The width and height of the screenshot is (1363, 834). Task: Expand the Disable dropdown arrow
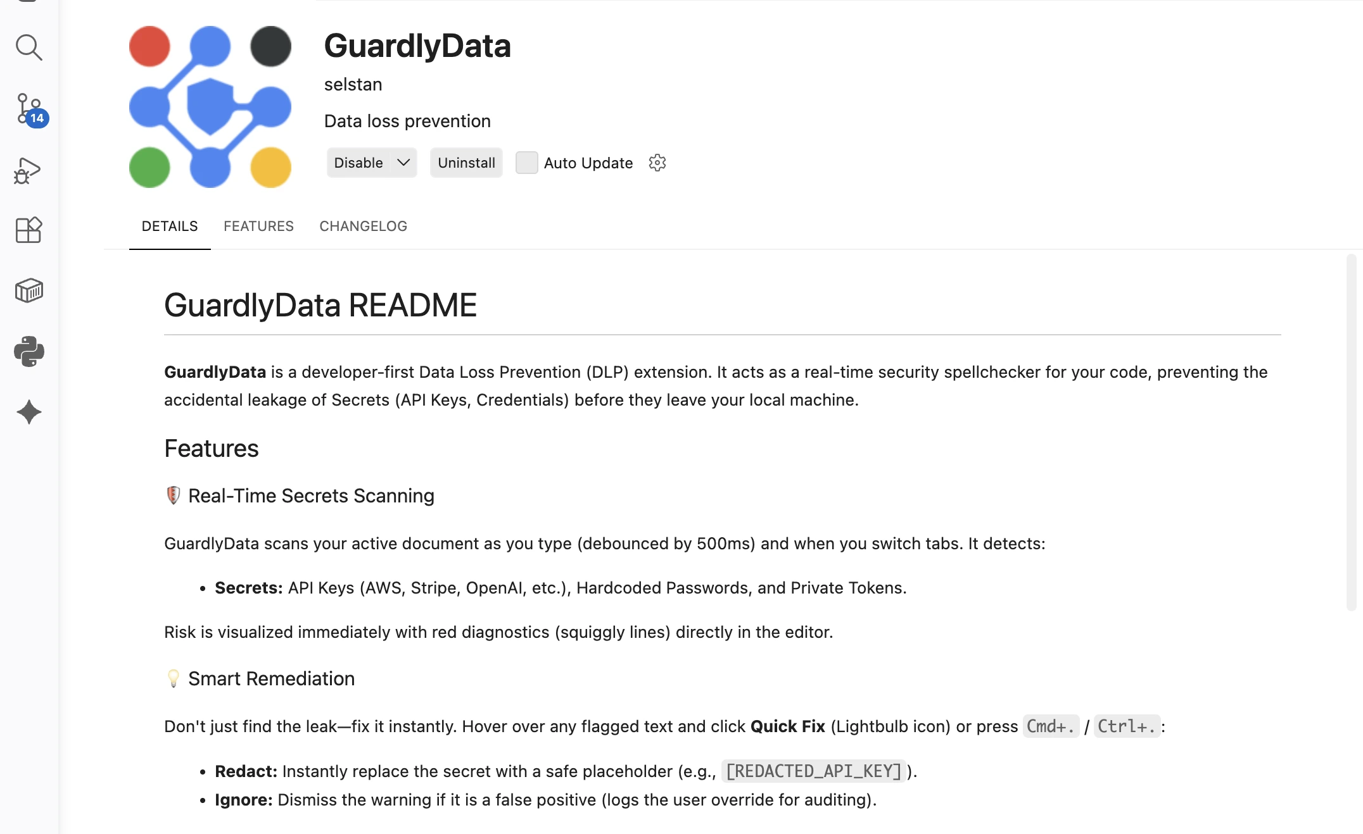(403, 163)
